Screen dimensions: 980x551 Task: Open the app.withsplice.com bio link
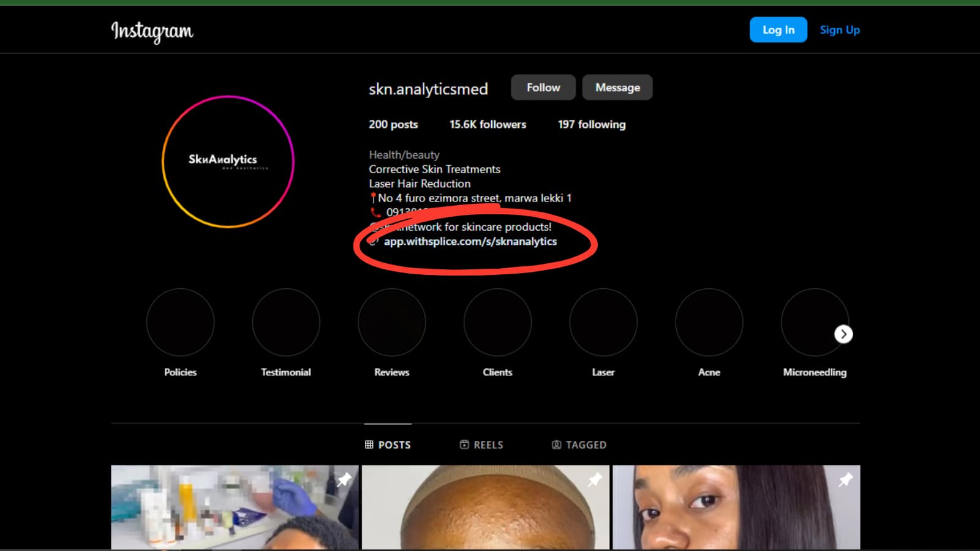(x=470, y=241)
